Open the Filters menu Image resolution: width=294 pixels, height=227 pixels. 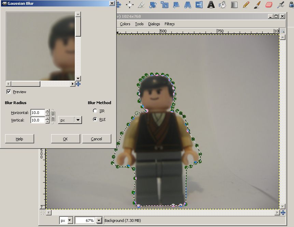click(x=169, y=24)
